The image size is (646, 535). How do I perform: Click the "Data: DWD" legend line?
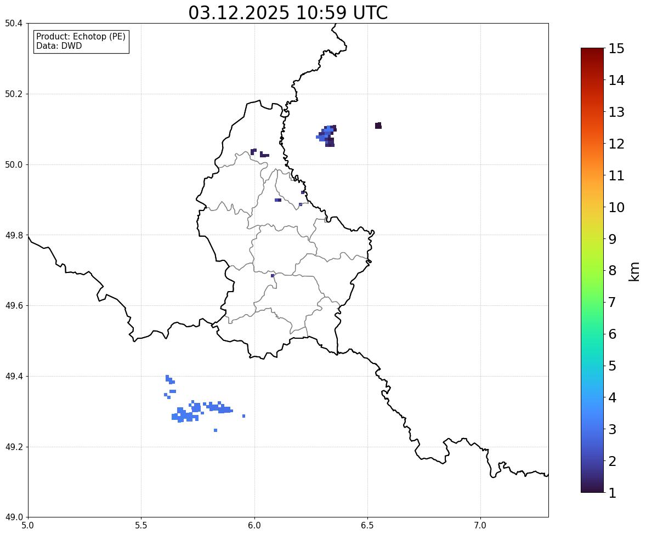59,45
